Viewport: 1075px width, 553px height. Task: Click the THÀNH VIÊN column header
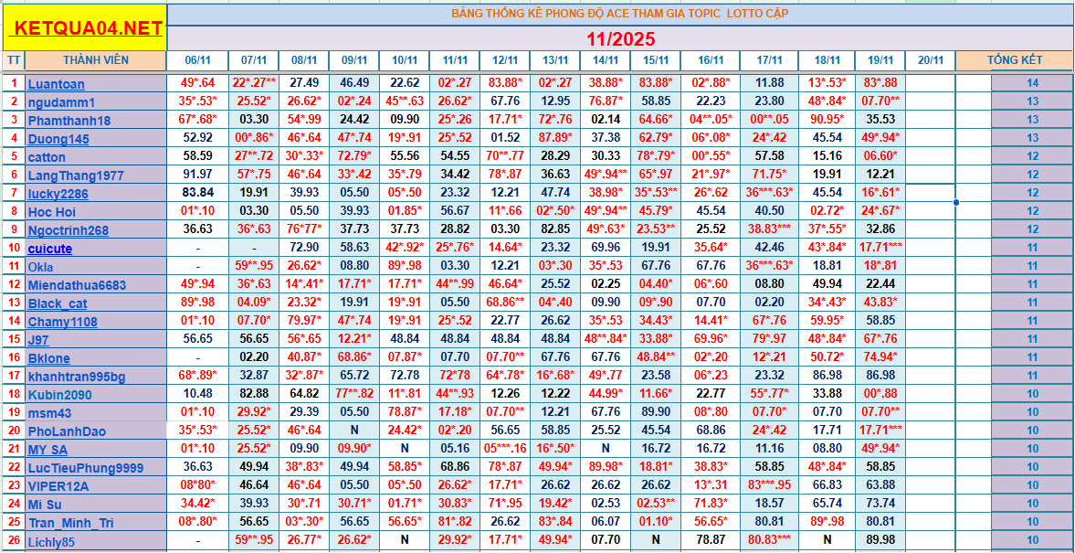click(96, 60)
